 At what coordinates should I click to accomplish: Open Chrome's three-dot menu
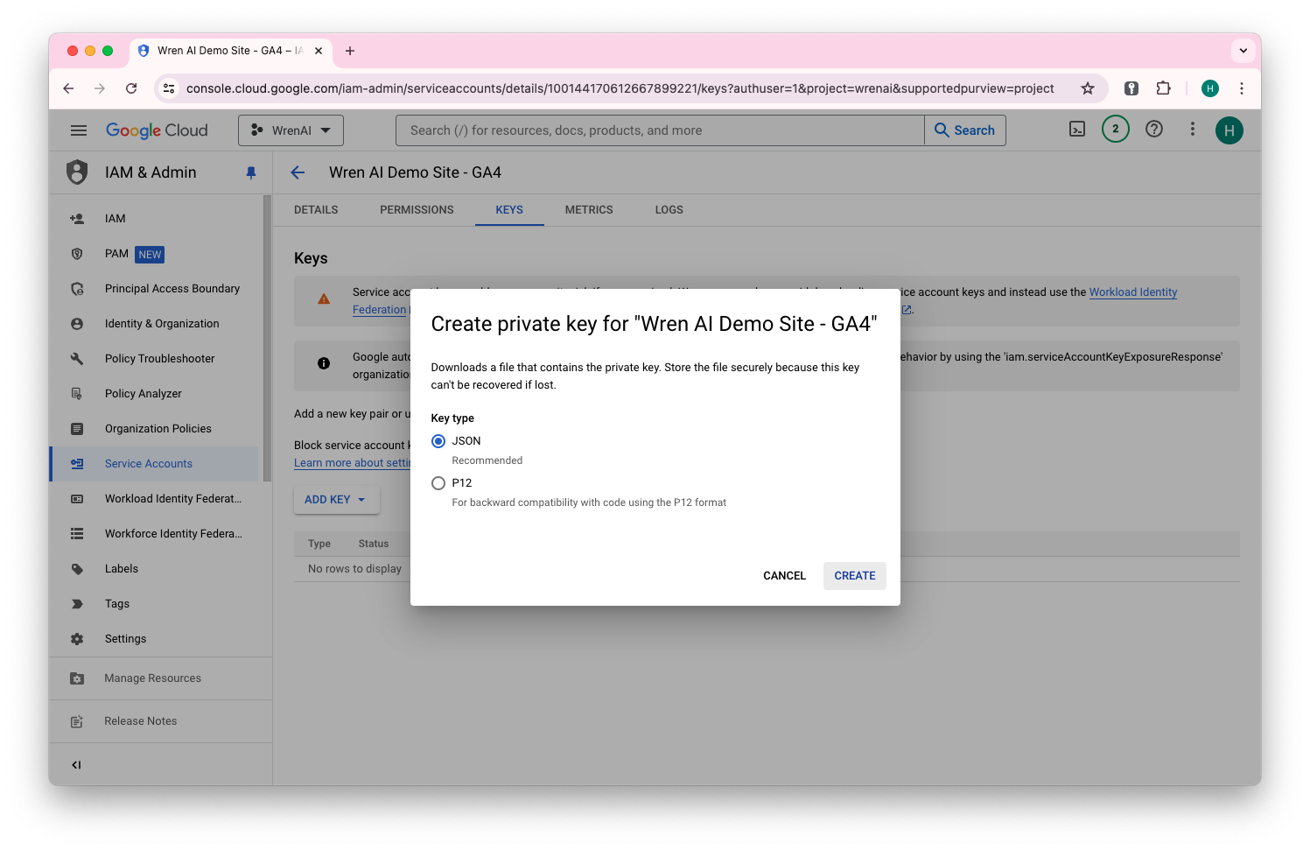pos(1241,88)
